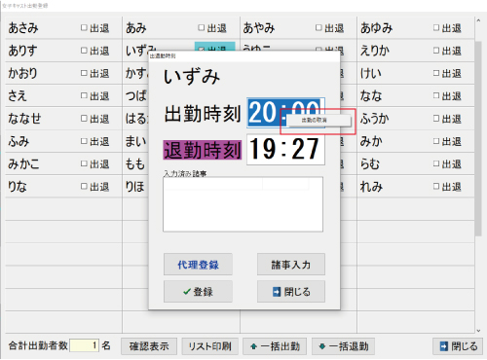Select the name れみ in the cast list

tap(371, 187)
